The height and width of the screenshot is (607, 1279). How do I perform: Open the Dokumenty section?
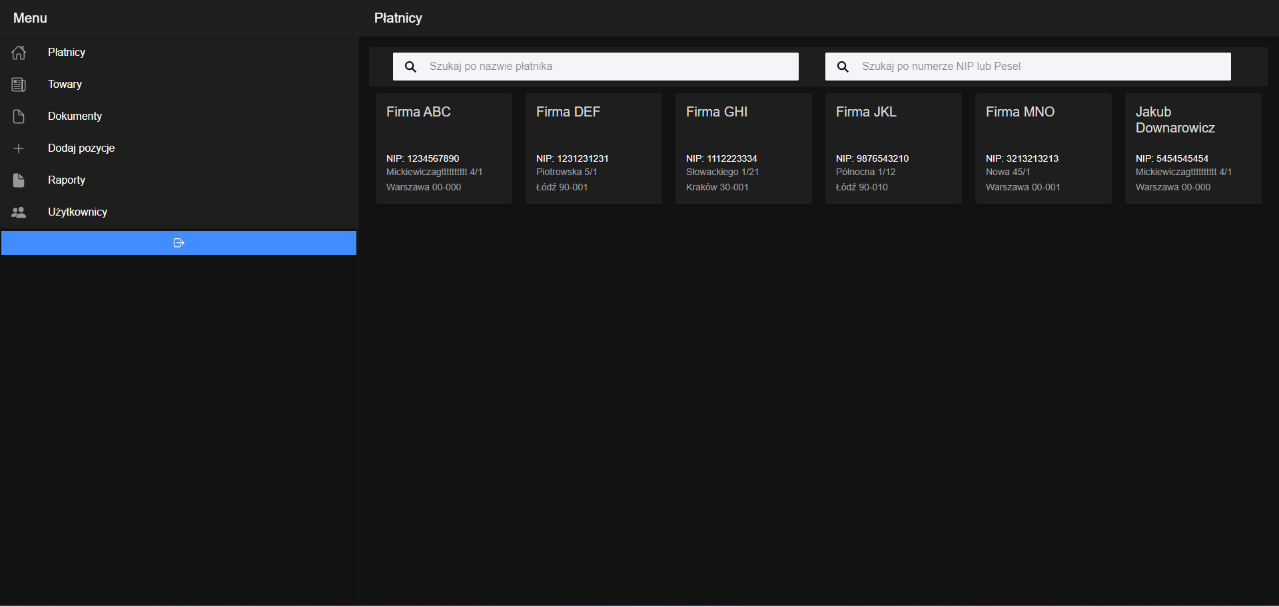(75, 116)
